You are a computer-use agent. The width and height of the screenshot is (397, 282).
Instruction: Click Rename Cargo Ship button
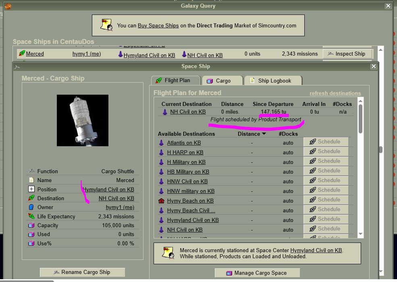(x=82, y=272)
